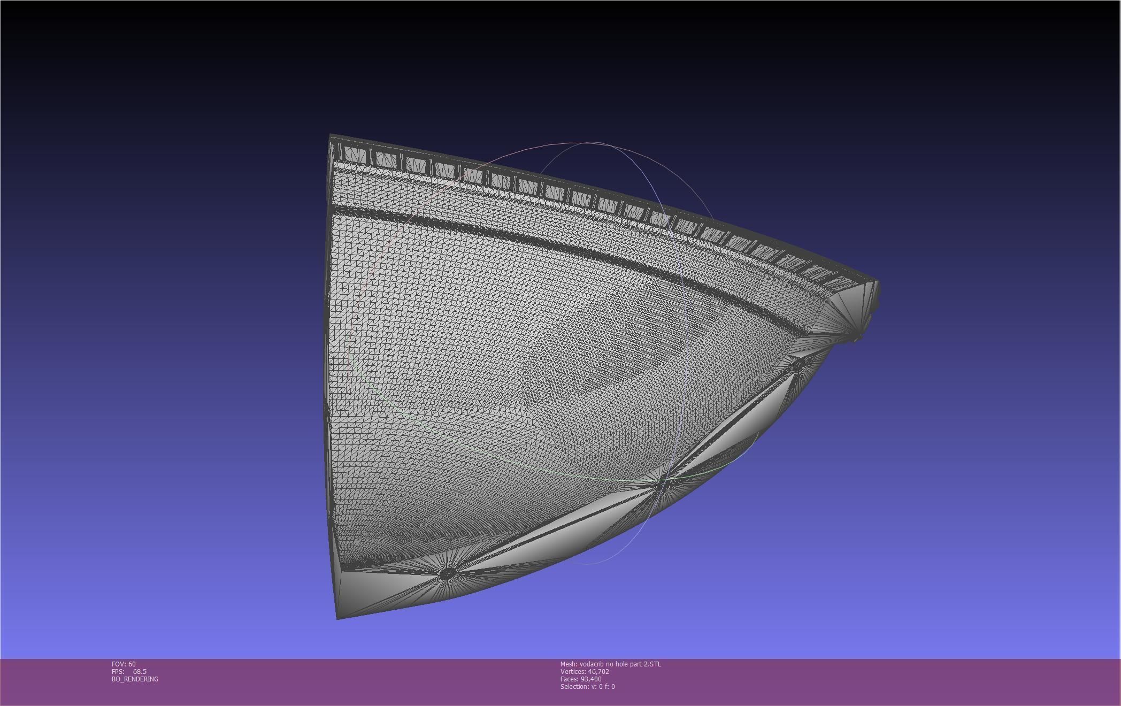The image size is (1121, 706).
Task: Click the circular hub at mesh bottom-left
Action: 447,574
